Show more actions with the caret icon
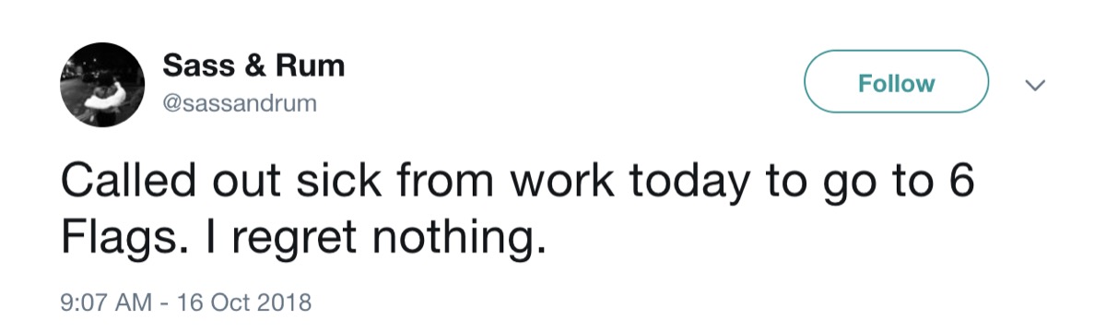This screenshot has width=1106, height=332. (1036, 85)
